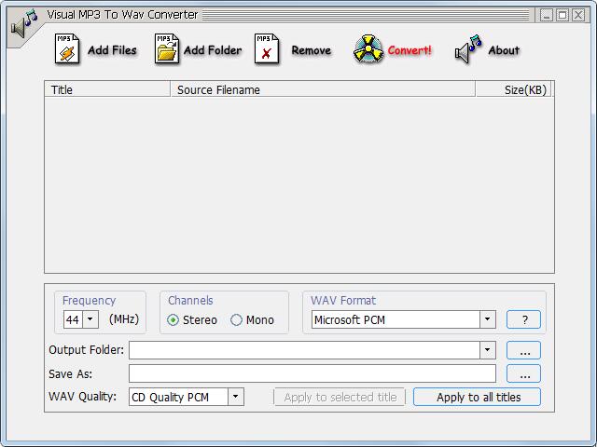Browse for Output Folder with ellipsis button
This screenshot has height=447, width=597.
point(523,350)
